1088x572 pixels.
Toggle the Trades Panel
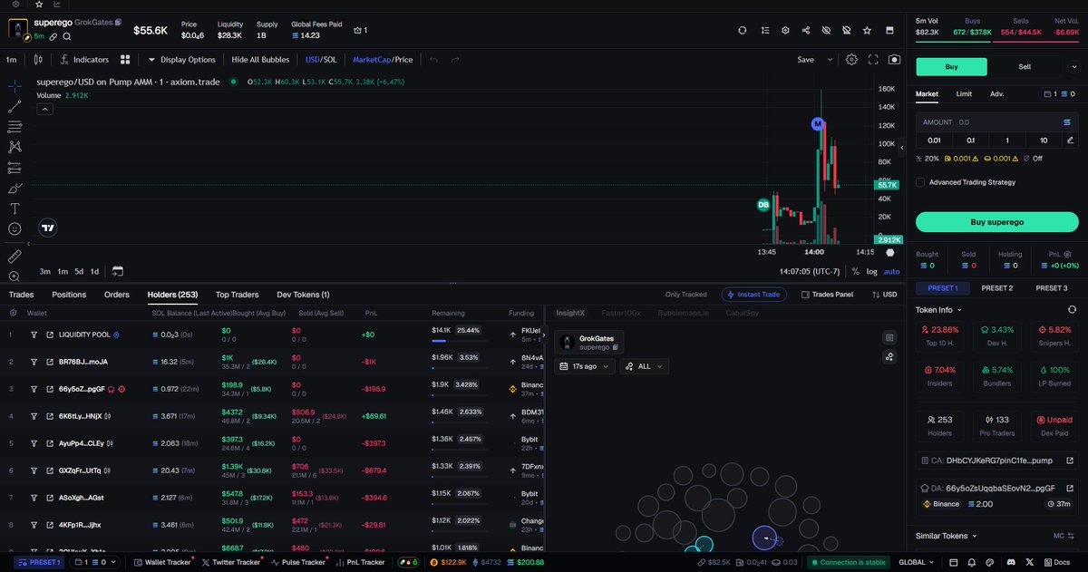827,295
